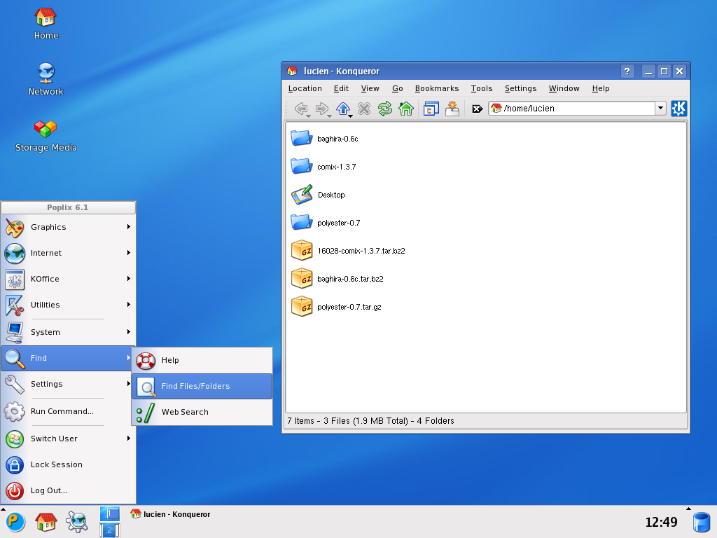Launch web browser from taskbar globe icon
The height and width of the screenshot is (538, 717).
77,522
